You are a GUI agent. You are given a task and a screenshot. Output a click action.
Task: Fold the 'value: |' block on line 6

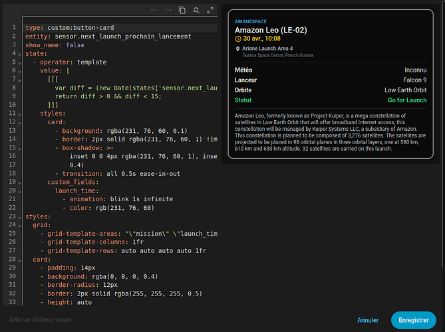(x=19, y=71)
